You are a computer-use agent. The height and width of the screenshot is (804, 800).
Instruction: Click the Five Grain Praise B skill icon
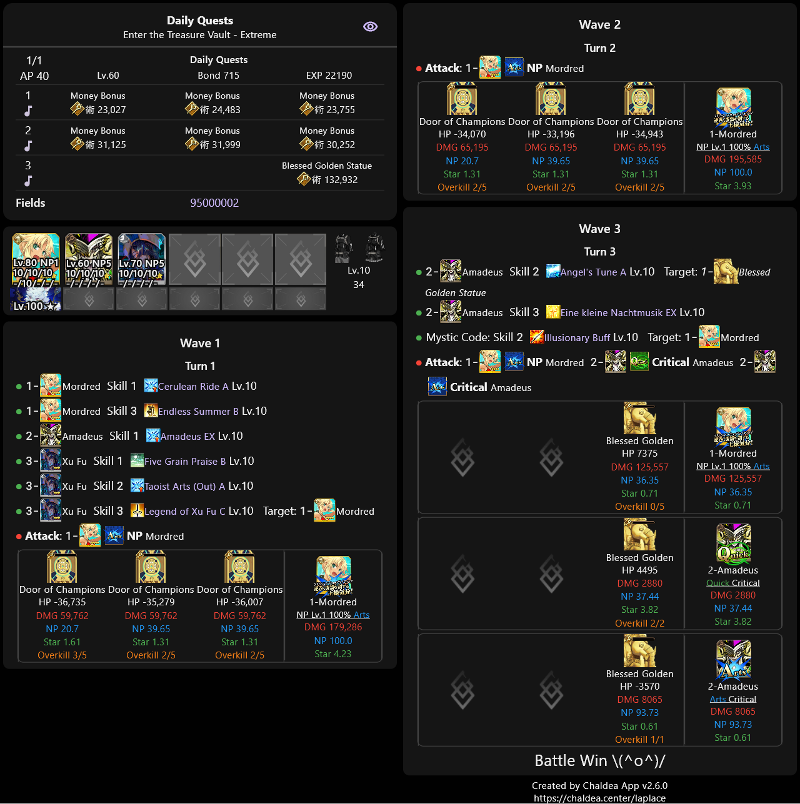pos(137,461)
